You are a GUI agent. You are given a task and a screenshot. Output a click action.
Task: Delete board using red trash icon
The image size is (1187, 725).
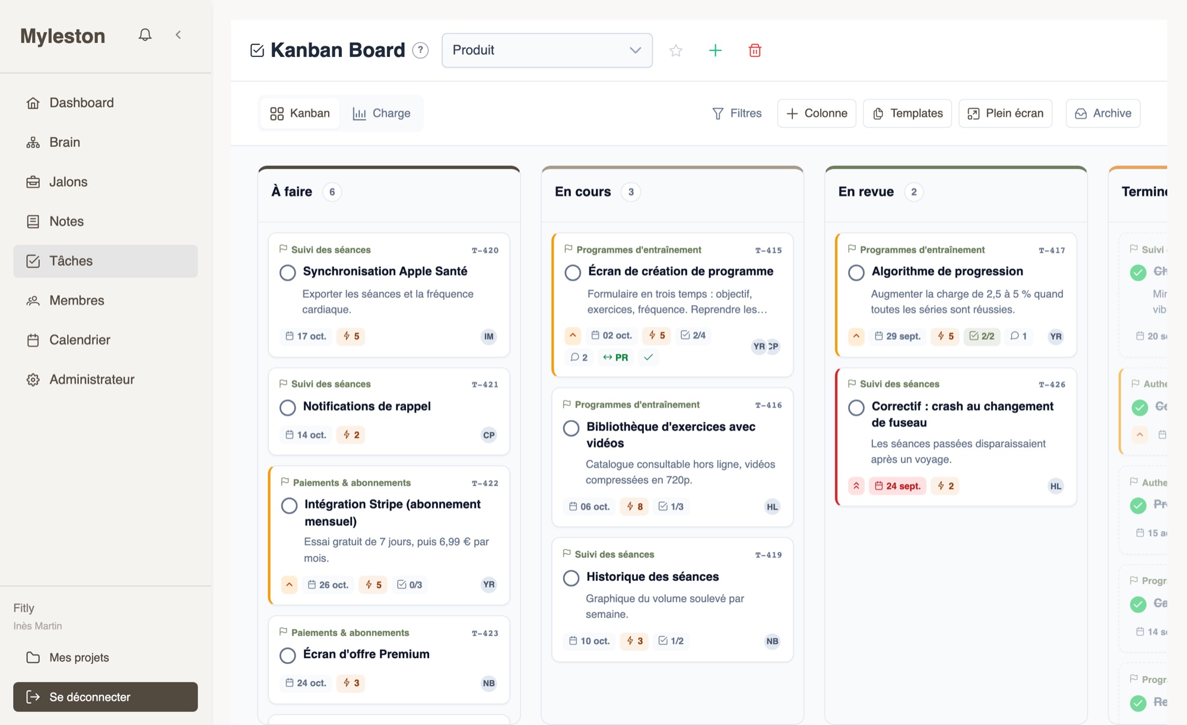(755, 50)
